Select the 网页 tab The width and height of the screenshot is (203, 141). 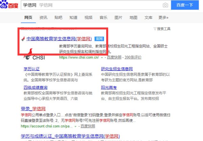coord(28,18)
